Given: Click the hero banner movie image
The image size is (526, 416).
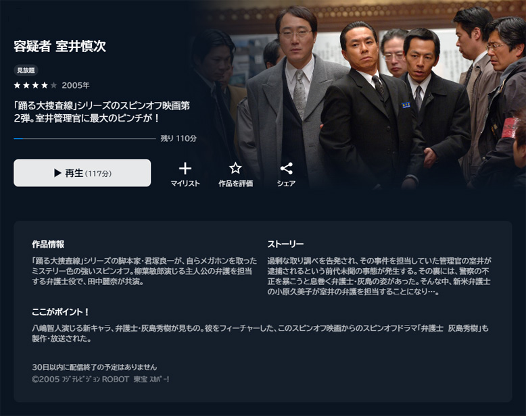Looking at the screenshot, I should pos(359,95).
